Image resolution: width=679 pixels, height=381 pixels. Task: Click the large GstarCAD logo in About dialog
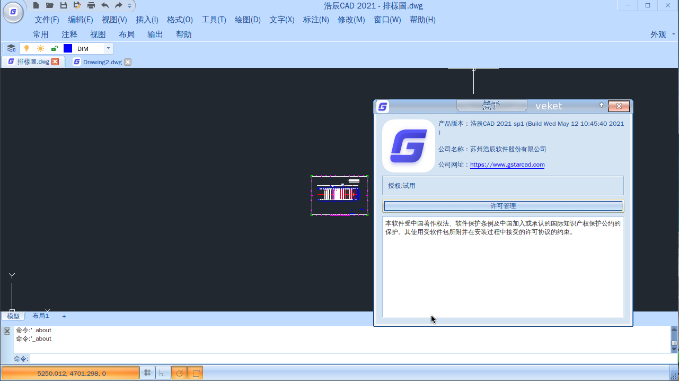tap(408, 145)
